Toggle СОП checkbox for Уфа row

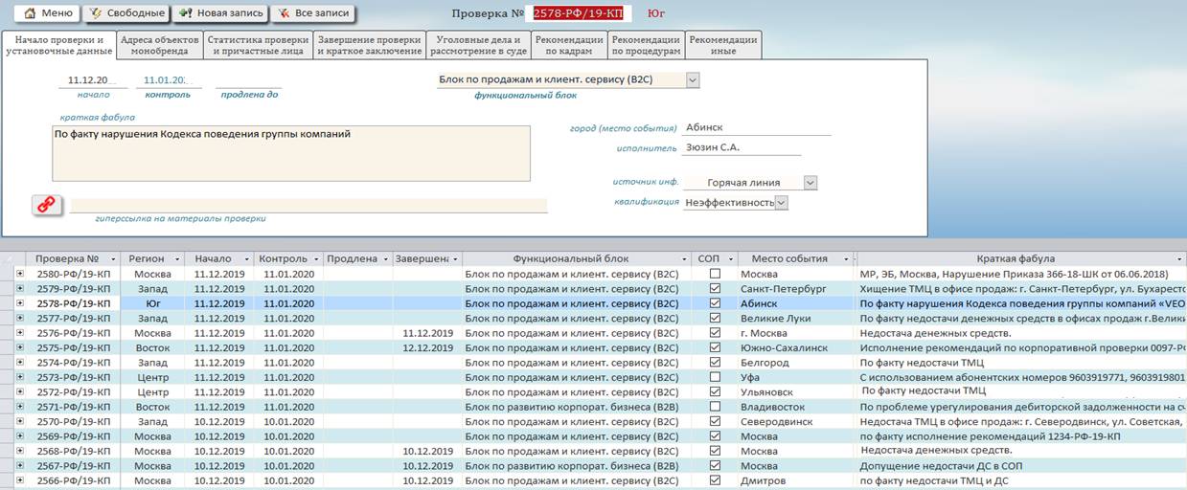click(x=714, y=378)
